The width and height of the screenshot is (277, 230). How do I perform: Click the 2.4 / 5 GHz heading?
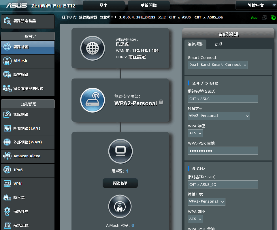coord(205,83)
